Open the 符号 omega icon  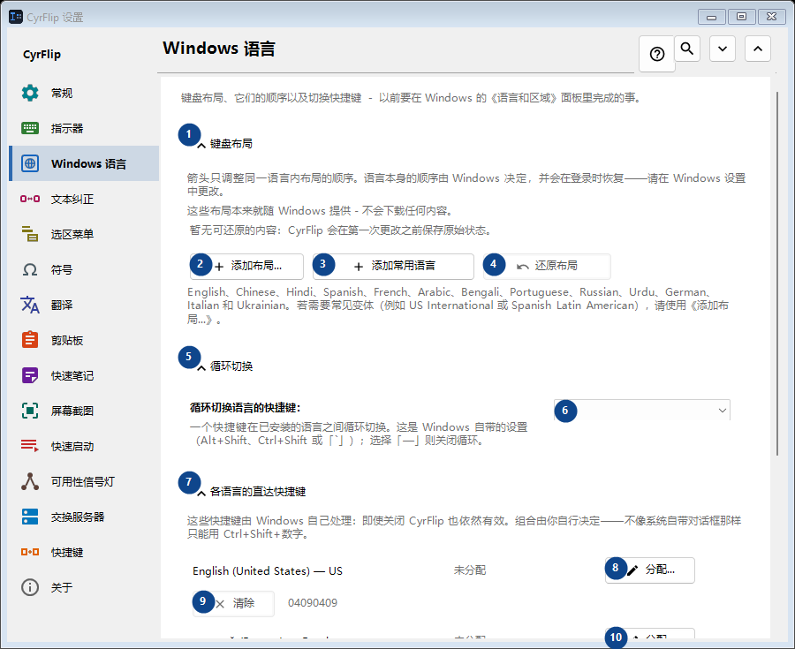point(30,269)
